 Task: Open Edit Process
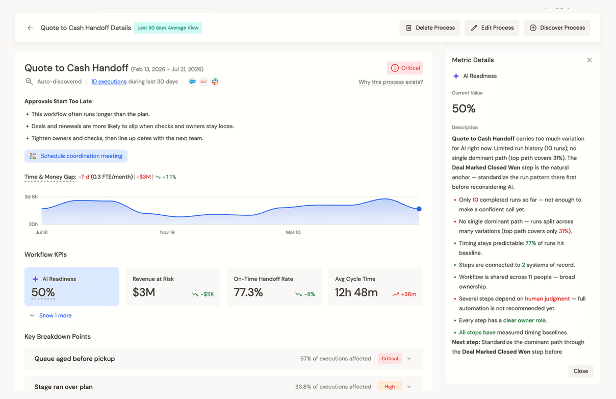point(492,28)
